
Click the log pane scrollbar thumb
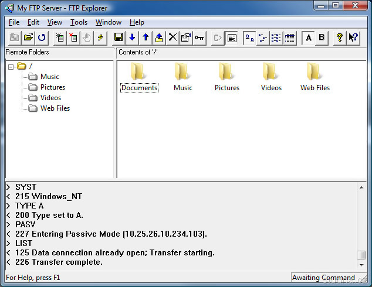(361, 255)
